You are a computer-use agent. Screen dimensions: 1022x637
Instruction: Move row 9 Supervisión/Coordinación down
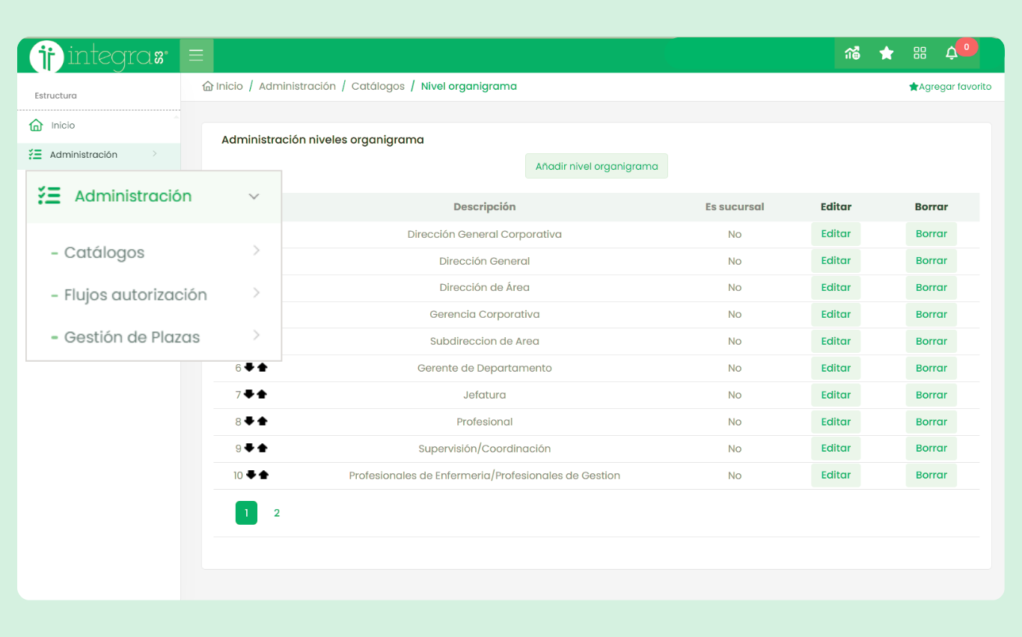250,449
